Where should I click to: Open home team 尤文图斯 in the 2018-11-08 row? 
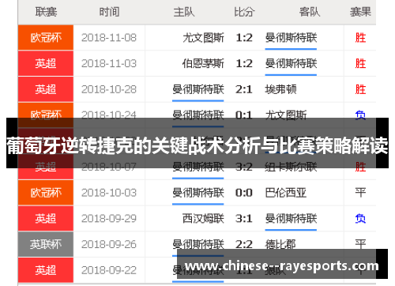pyautogui.click(x=203, y=38)
